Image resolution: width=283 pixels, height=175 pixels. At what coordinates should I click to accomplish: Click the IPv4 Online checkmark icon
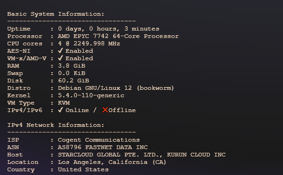pyautogui.click(x=60, y=110)
